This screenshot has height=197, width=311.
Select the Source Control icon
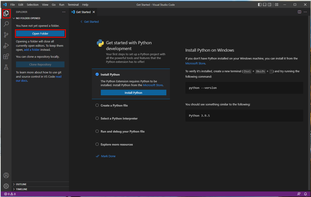(6, 35)
